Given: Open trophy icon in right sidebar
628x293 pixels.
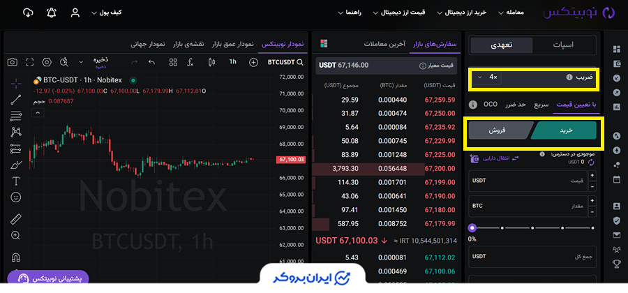Looking at the screenshot, I should coord(616,264).
